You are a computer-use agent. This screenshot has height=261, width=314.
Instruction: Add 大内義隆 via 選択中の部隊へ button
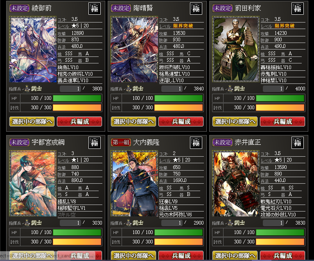[133, 256]
